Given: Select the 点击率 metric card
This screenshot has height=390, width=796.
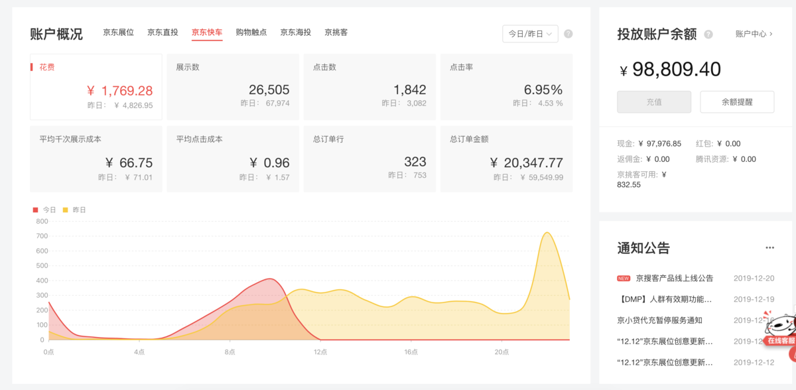Looking at the screenshot, I should coord(507,87).
